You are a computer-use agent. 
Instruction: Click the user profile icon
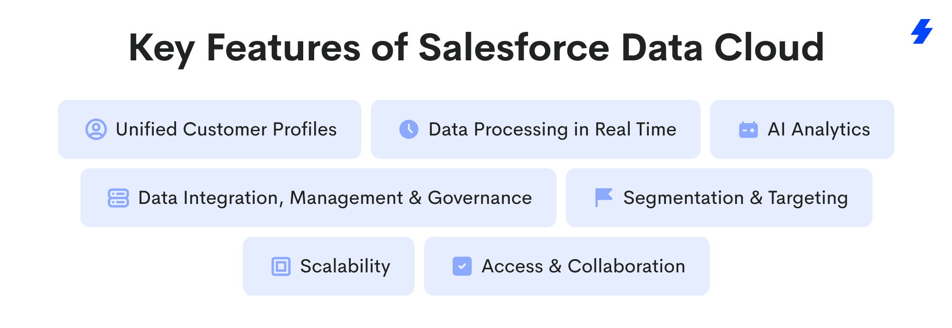coord(96,129)
